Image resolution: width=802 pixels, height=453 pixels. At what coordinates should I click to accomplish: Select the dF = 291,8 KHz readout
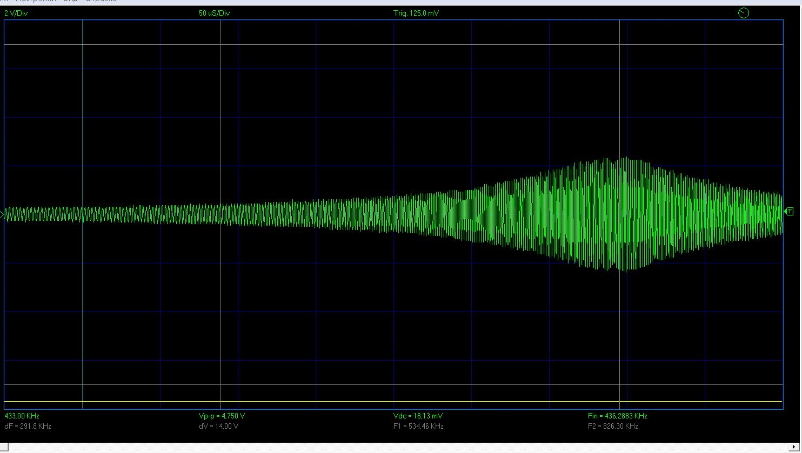tap(28, 427)
